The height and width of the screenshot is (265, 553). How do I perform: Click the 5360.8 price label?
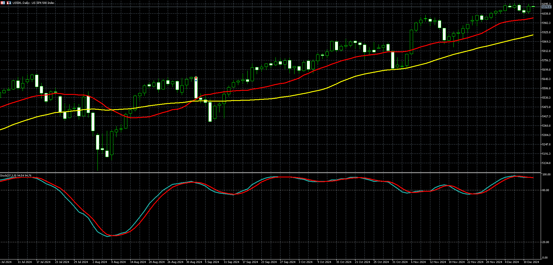(x=546, y=126)
